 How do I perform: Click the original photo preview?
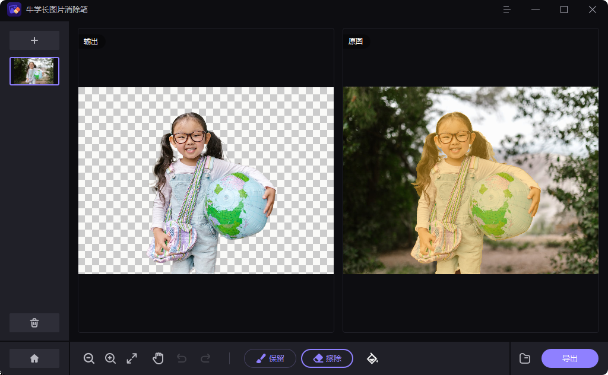click(x=471, y=180)
